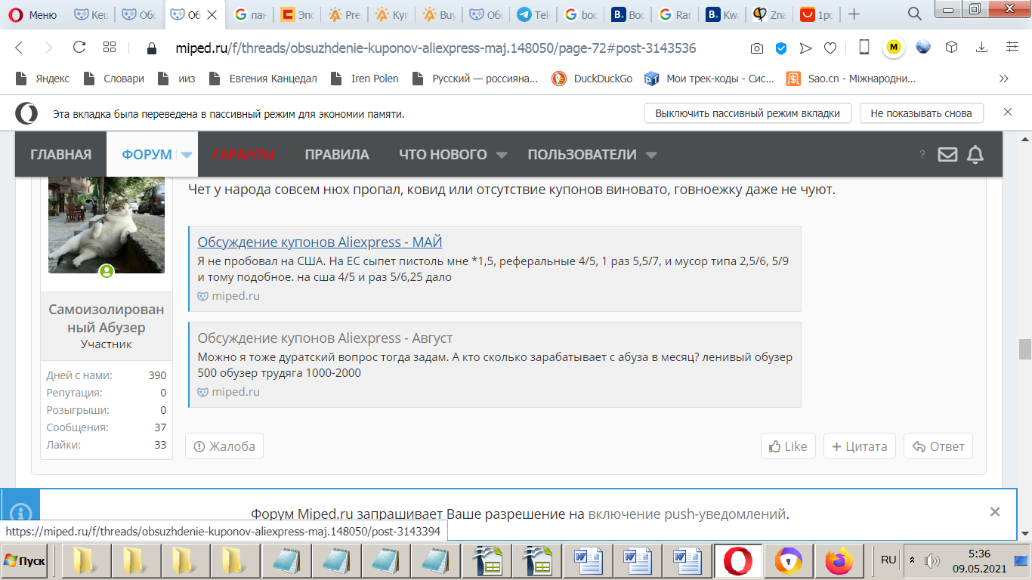Open the forum alerts bell icon

975,154
